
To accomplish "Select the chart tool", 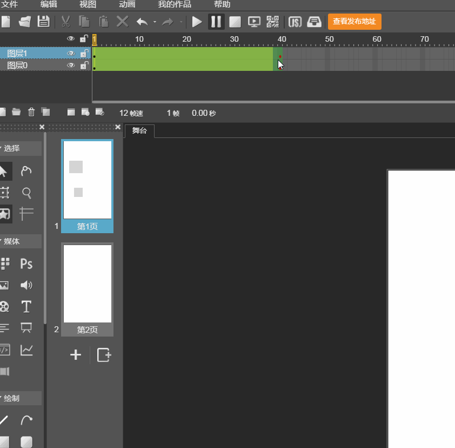I will coord(26,350).
